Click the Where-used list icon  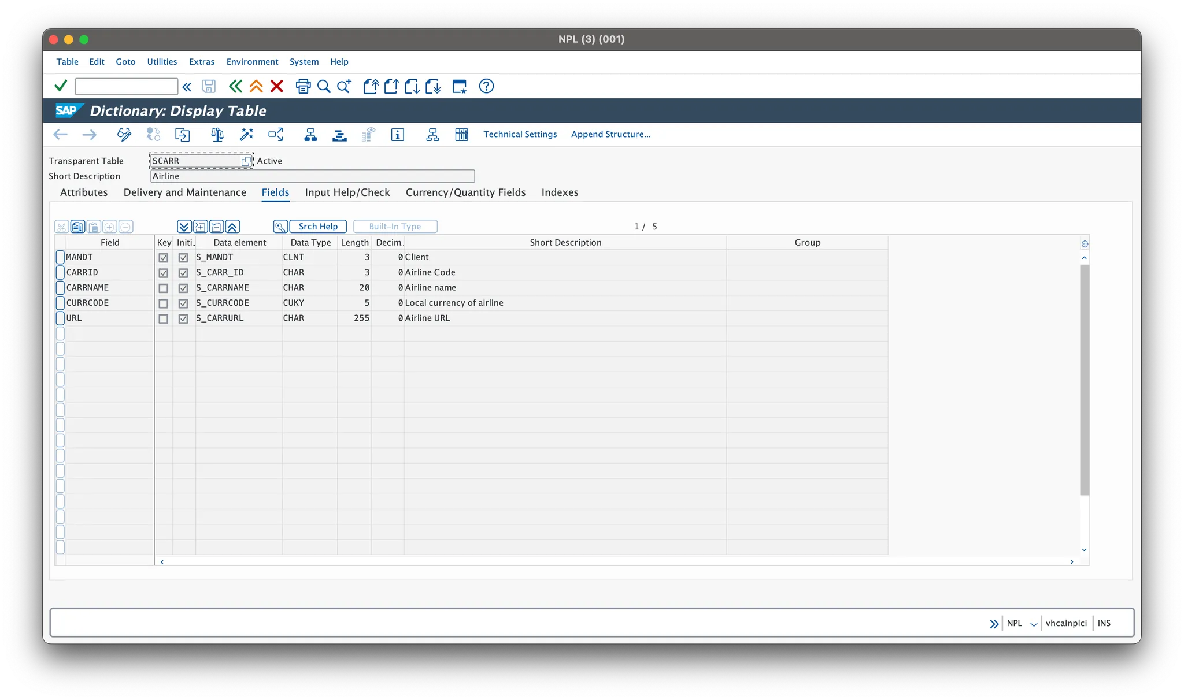click(276, 135)
